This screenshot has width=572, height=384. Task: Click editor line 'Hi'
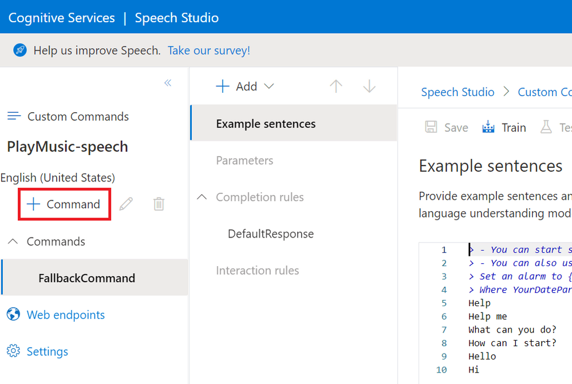click(x=474, y=370)
